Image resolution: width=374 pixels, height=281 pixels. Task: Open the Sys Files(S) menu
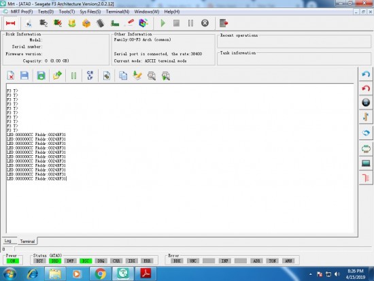(x=90, y=12)
